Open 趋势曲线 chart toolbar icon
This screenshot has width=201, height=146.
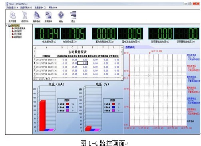click(37, 17)
